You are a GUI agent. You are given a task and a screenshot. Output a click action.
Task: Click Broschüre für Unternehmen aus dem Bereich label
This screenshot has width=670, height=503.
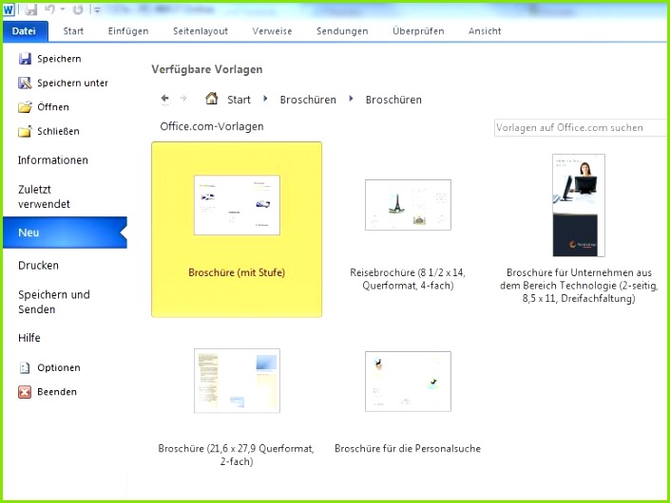point(579,285)
